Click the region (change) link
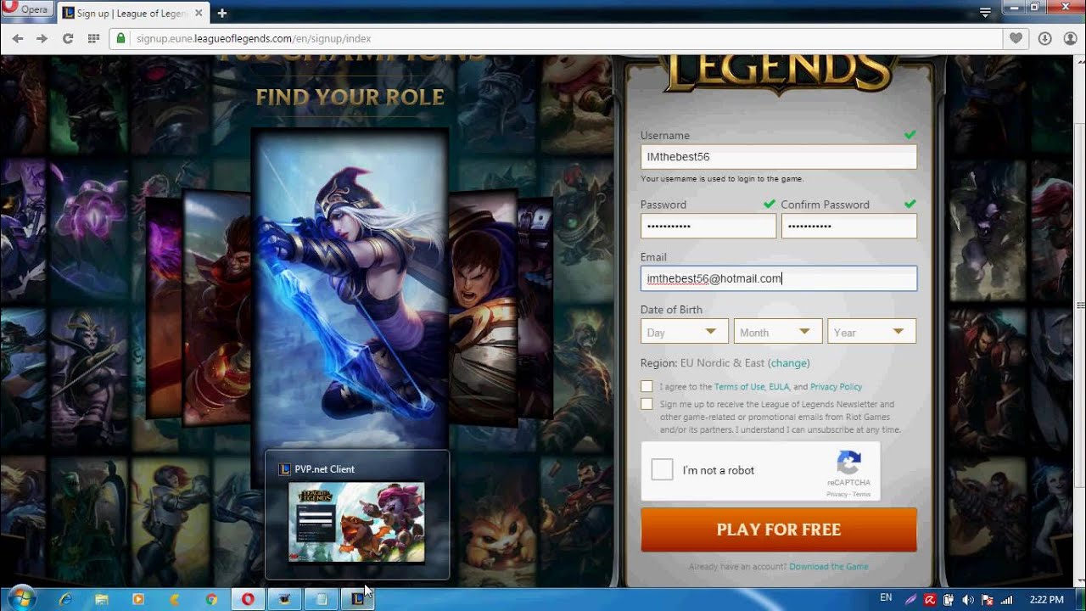 tap(789, 363)
